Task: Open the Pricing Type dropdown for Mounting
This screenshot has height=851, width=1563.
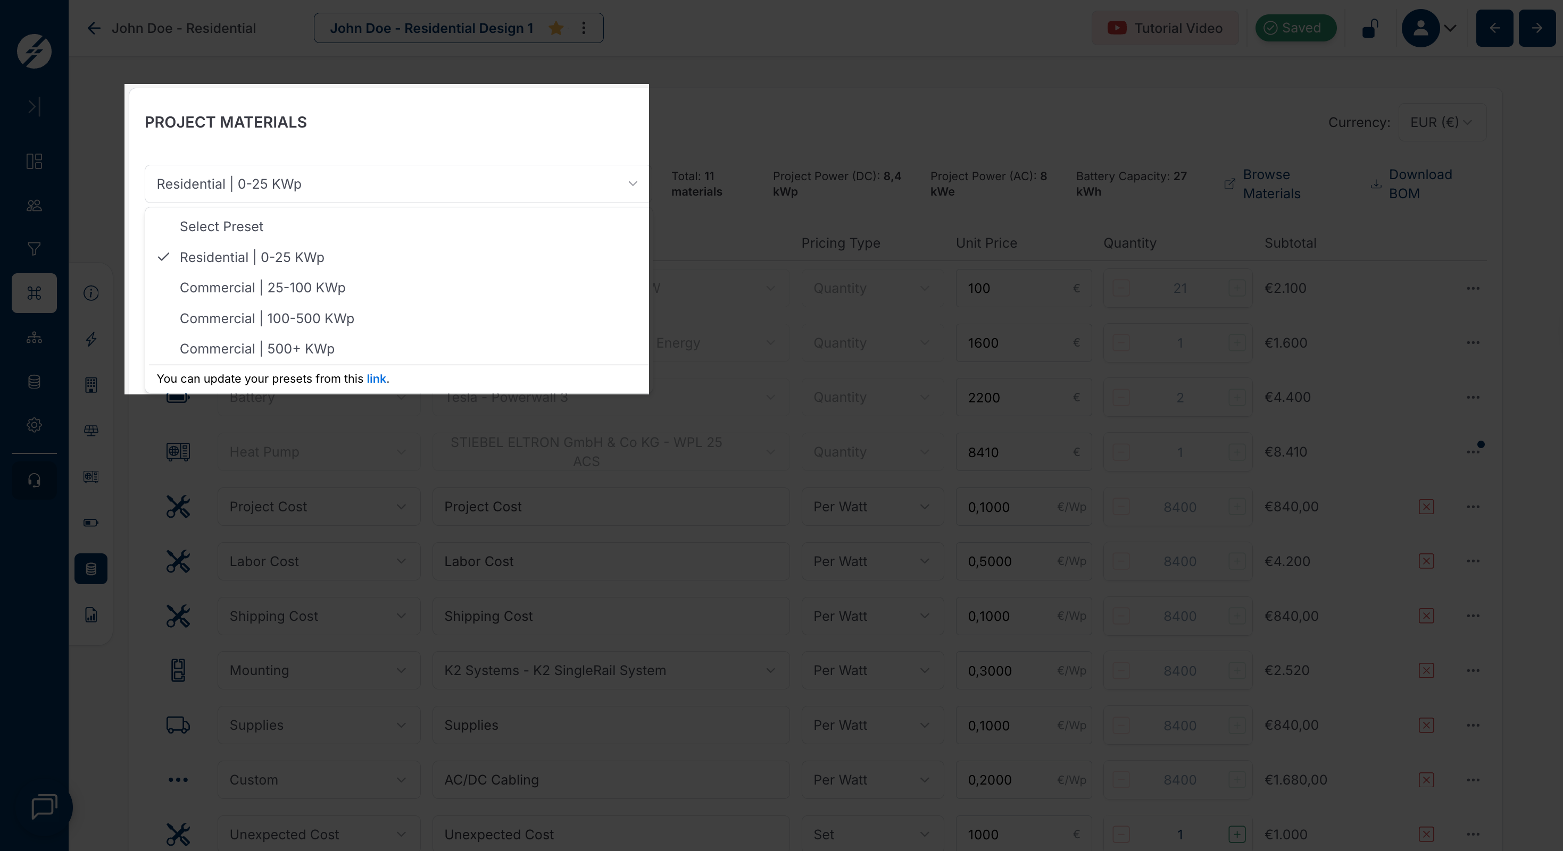Action: tap(871, 670)
